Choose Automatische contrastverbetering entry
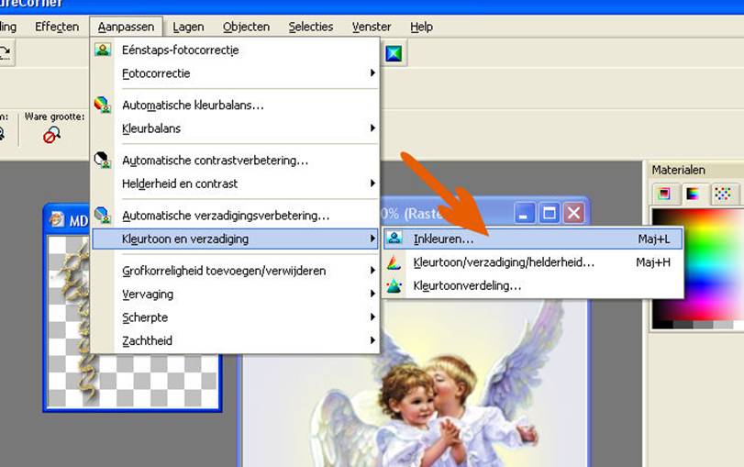This screenshot has height=467, width=744. point(236,160)
